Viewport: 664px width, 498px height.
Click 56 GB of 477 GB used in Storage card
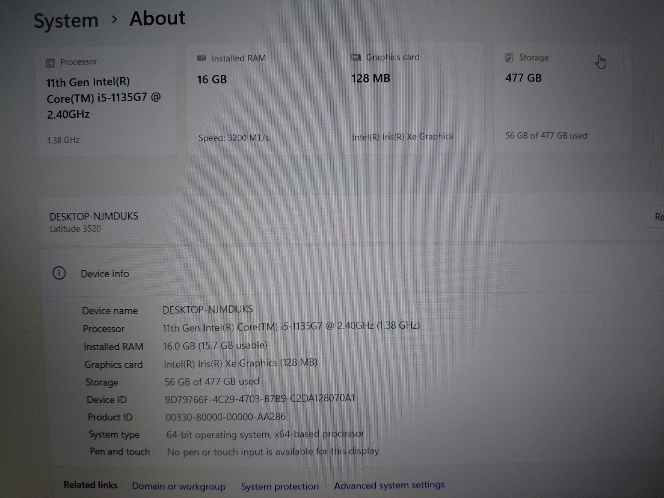pos(546,135)
